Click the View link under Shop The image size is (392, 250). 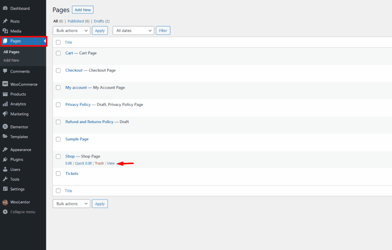pyautogui.click(x=111, y=164)
